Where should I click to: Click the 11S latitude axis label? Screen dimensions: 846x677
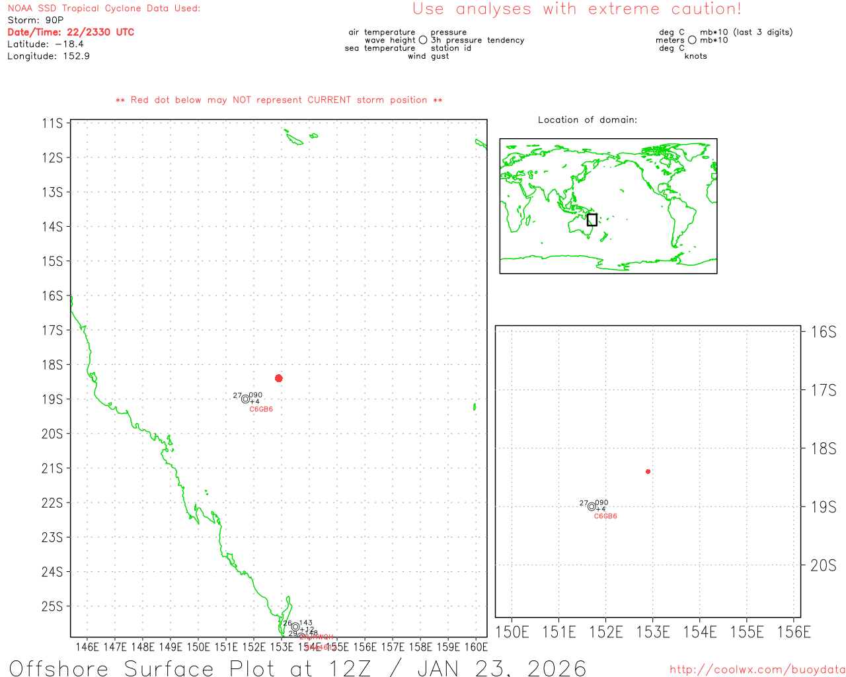52,123
